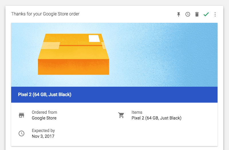This screenshot has width=229, height=150.
Task: Click the 'Expected by' label
Action: click(x=43, y=131)
